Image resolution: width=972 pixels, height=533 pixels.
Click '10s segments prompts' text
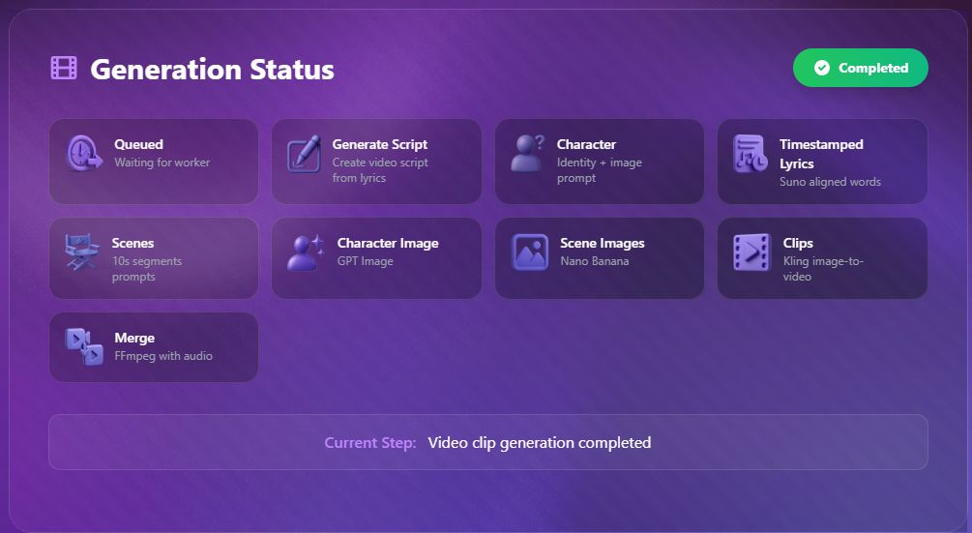pyautogui.click(x=147, y=268)
